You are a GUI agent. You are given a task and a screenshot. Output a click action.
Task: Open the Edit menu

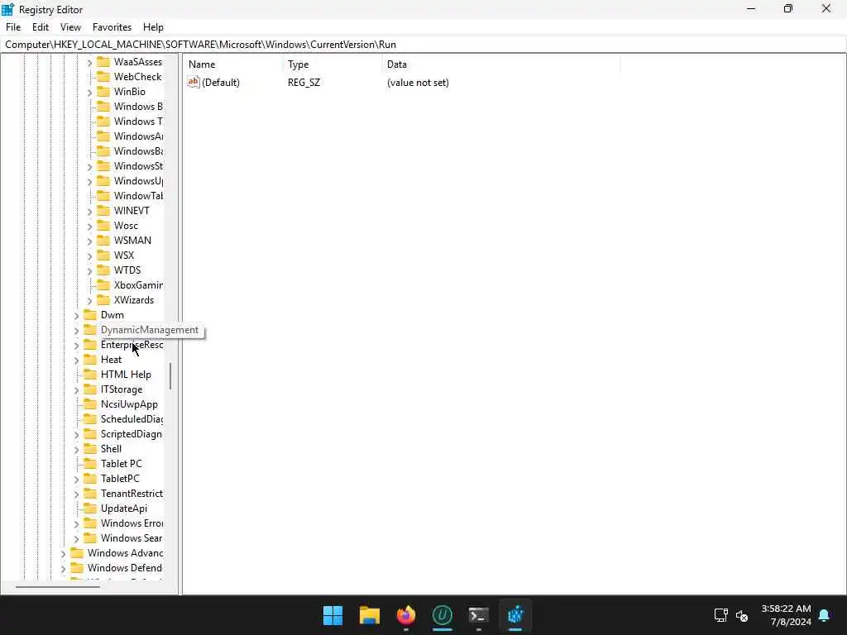point(40,27)
